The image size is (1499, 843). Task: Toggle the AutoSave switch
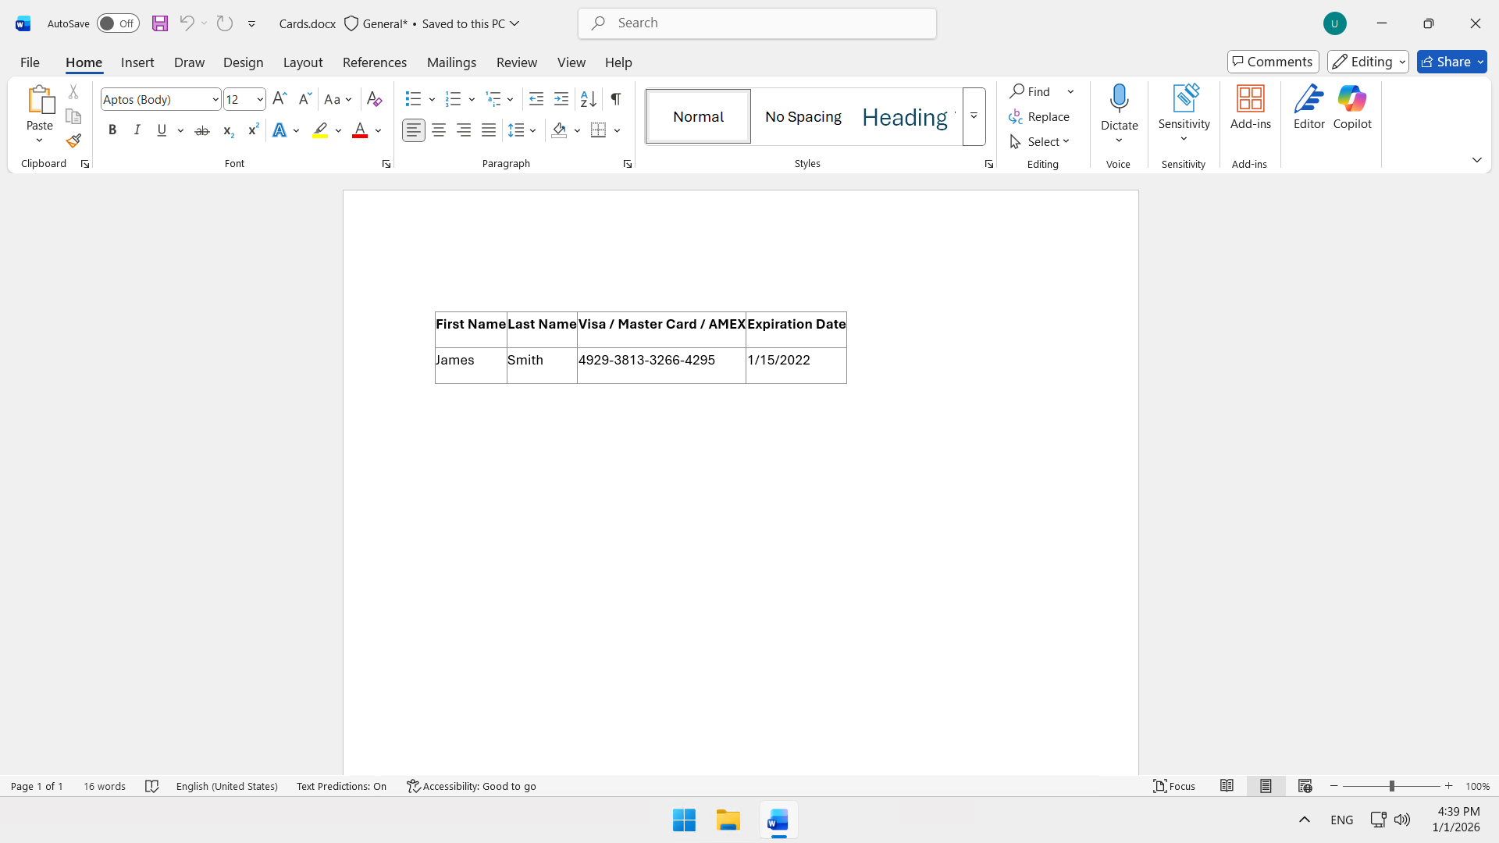(118, 23)
